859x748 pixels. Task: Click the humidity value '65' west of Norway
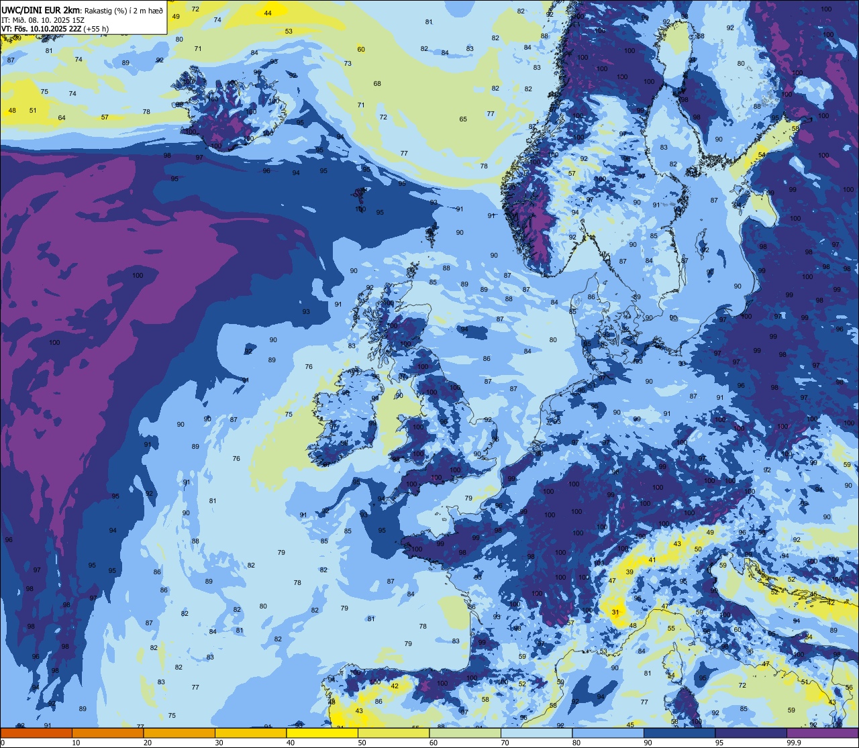tap(463, 119)
